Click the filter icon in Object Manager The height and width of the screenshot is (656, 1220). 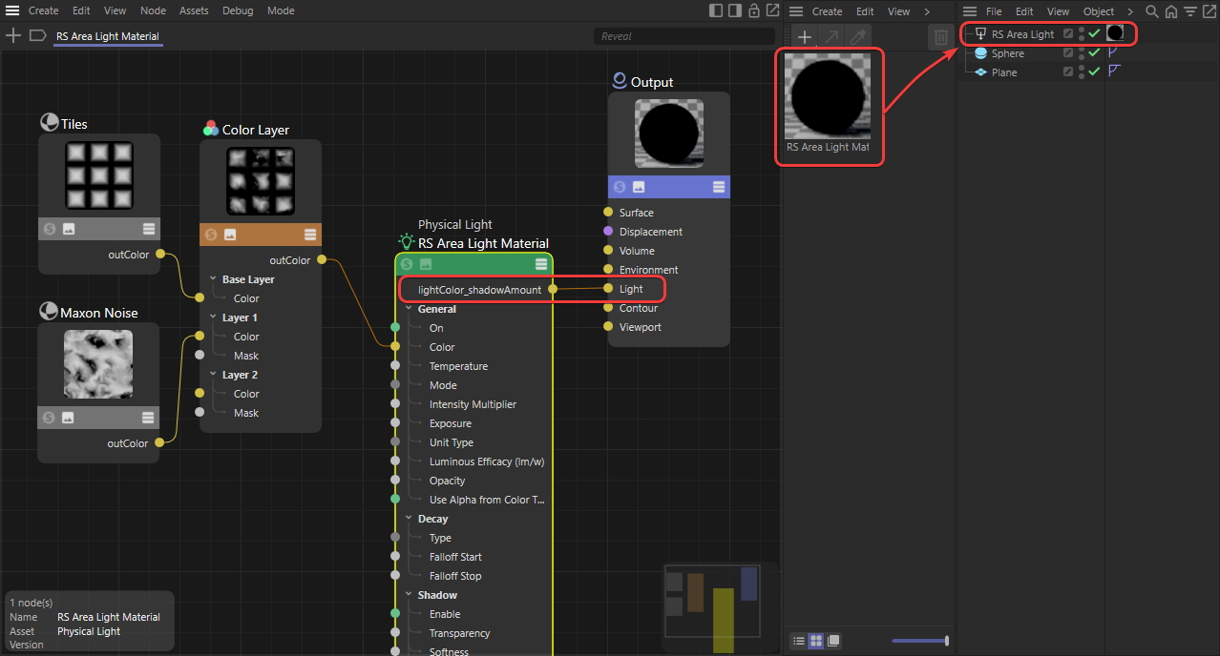click(1190, 11)
